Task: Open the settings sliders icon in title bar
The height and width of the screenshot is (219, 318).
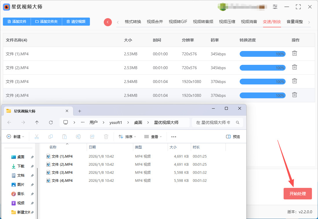Action: coord(275,7)
